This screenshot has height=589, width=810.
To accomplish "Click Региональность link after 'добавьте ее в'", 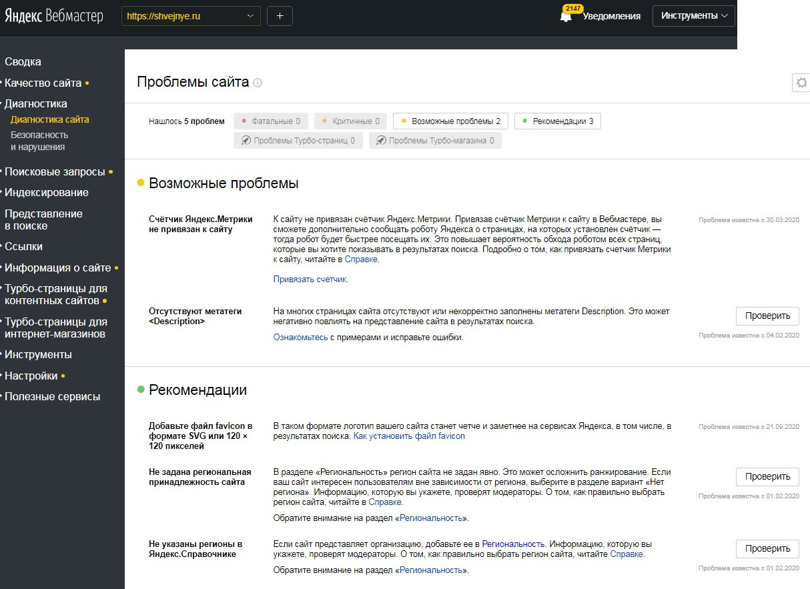I will [x=513, y=544].
